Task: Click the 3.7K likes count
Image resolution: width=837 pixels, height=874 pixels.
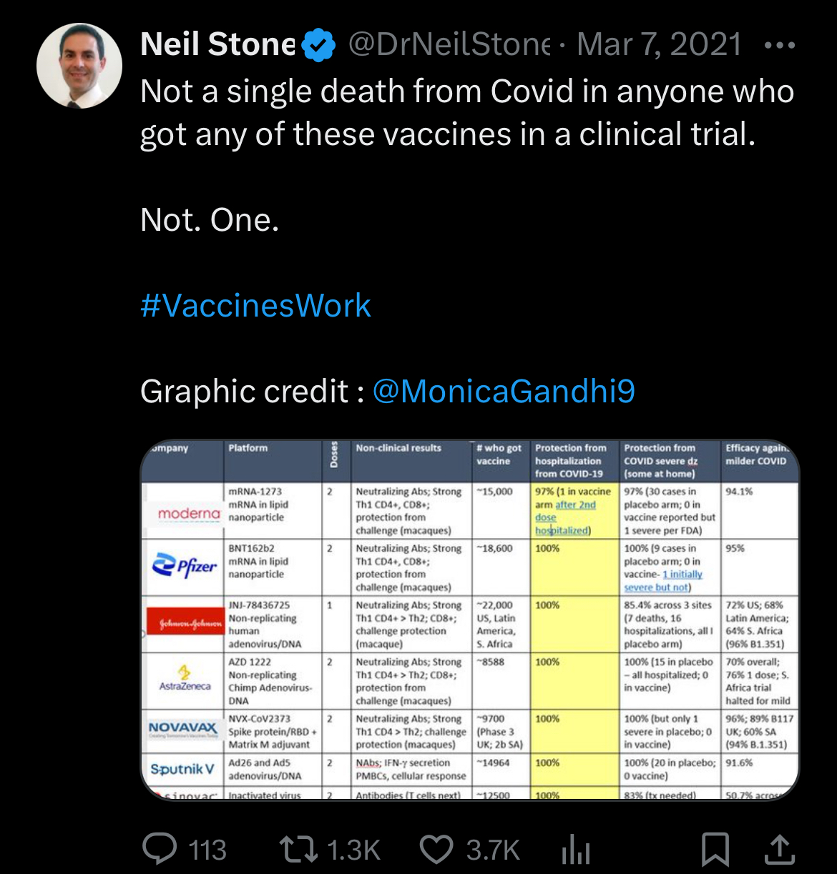Action: 493,850
